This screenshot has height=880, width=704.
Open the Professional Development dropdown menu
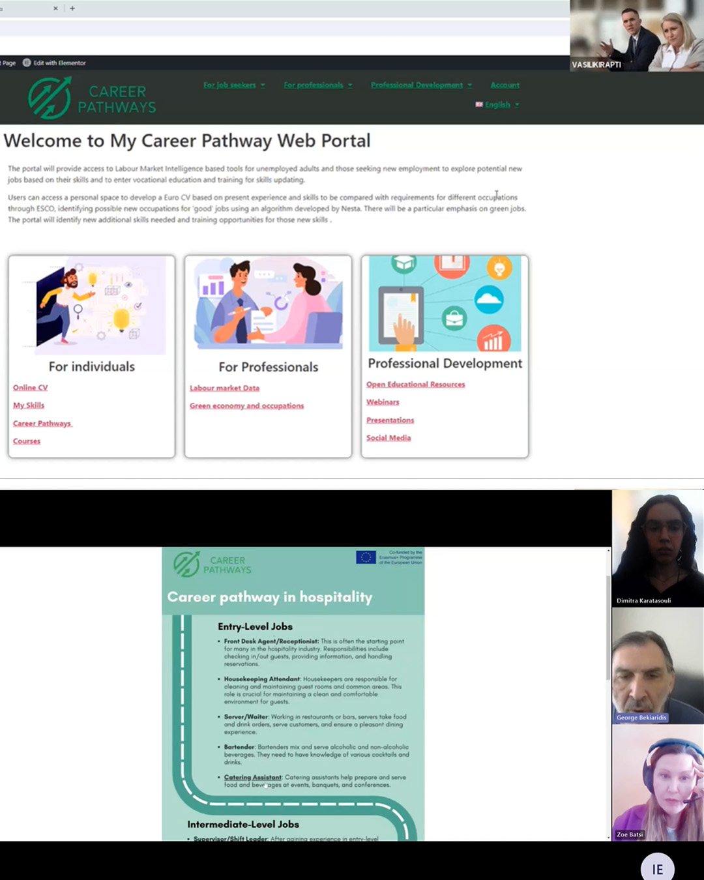tap(420, 85)
